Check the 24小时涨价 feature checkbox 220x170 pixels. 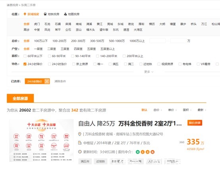click(49, 64)
